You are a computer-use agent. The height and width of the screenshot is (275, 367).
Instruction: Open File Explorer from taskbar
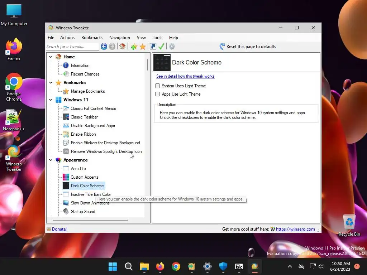pyautogui.click(x=144, y=266)
